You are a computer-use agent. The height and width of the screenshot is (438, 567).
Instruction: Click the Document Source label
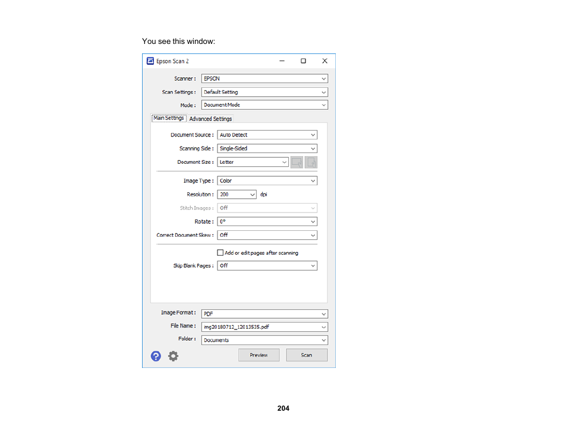click(x=192, y=135)
